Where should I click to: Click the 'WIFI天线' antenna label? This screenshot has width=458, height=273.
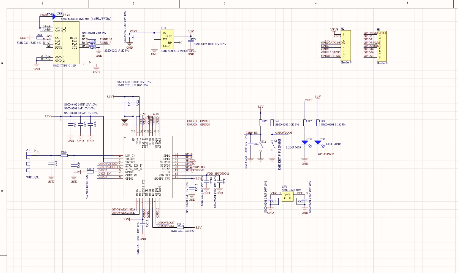(x=32, y=177)
